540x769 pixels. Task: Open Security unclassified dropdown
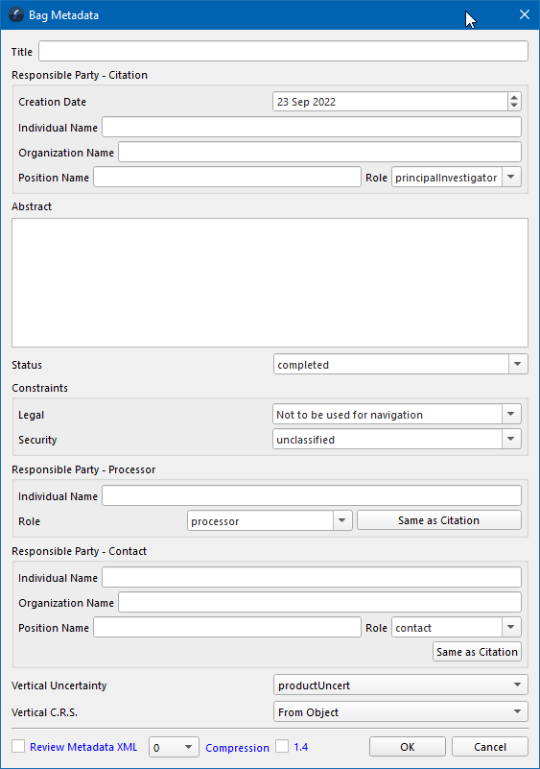[511, 440]
